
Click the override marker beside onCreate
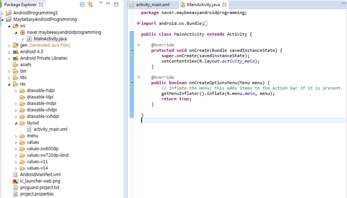[132, 50]
